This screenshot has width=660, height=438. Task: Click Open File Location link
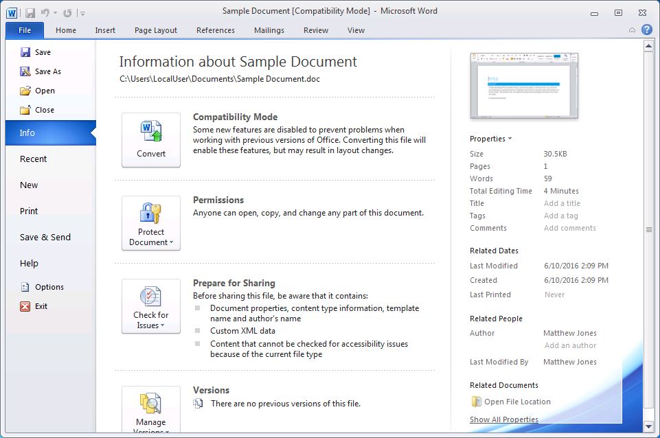pos(517,402)
